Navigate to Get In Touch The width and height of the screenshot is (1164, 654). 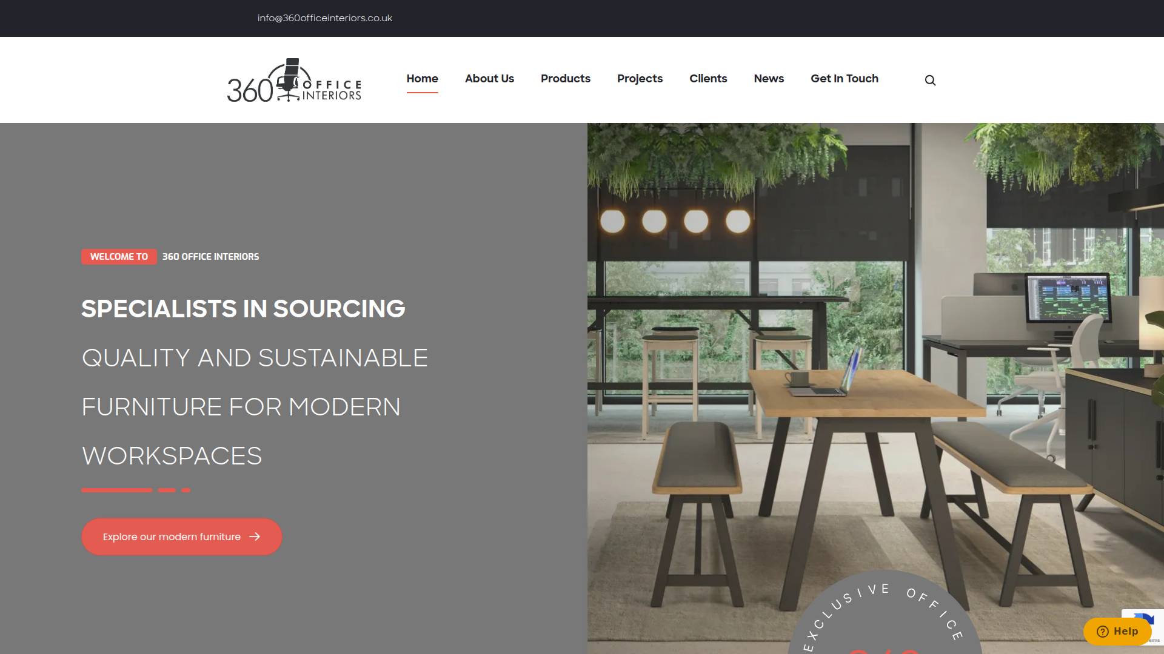(844, 79)
